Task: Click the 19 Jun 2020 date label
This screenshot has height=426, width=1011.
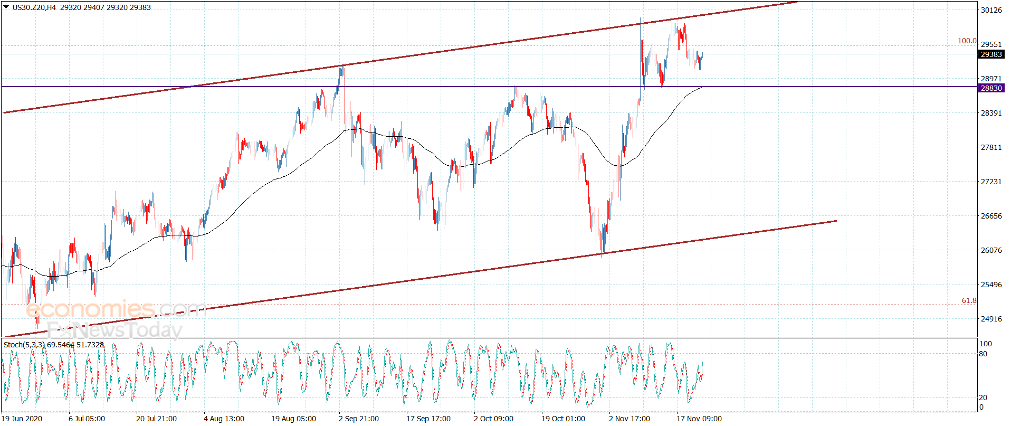Action: click(22, 419)
